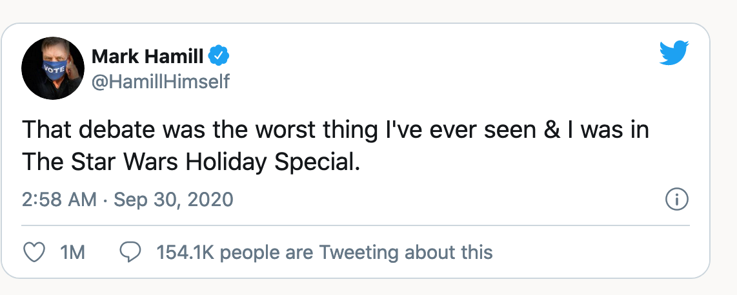Click the Twitter bird logo

674,53
